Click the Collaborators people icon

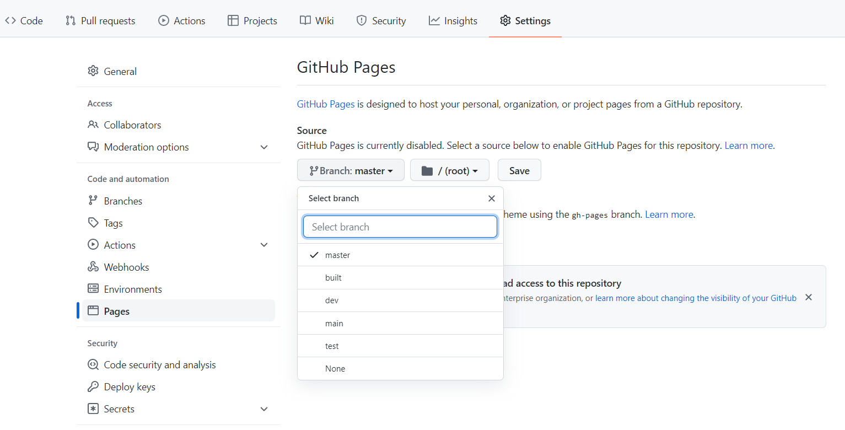point(93,125)
